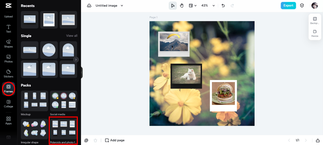Click the Export button

(288, 6)
